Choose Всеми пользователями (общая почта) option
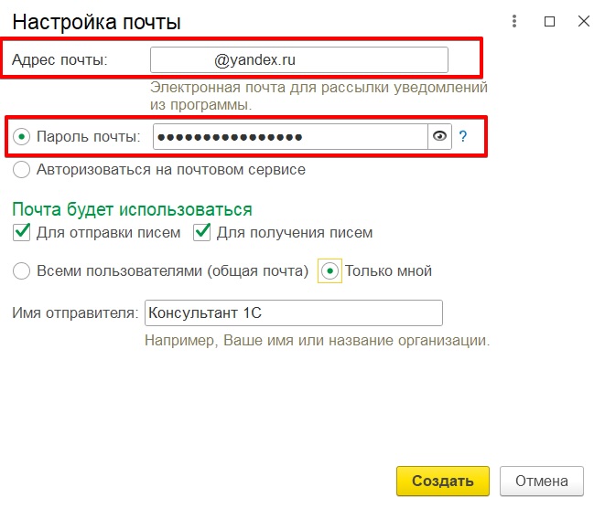This screenshot has height=508, width=605. 21,270
